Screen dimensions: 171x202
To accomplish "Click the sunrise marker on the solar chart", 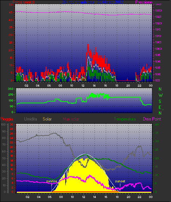I will [51, 181].
